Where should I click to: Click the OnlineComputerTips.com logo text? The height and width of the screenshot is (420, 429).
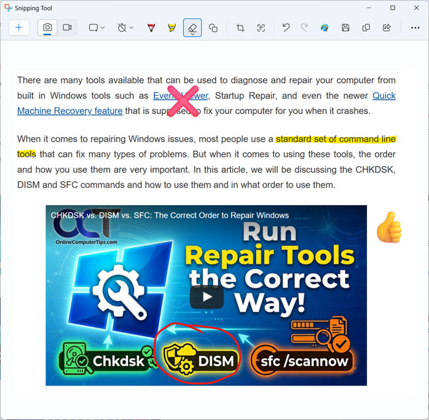click(x=86, y=242)
